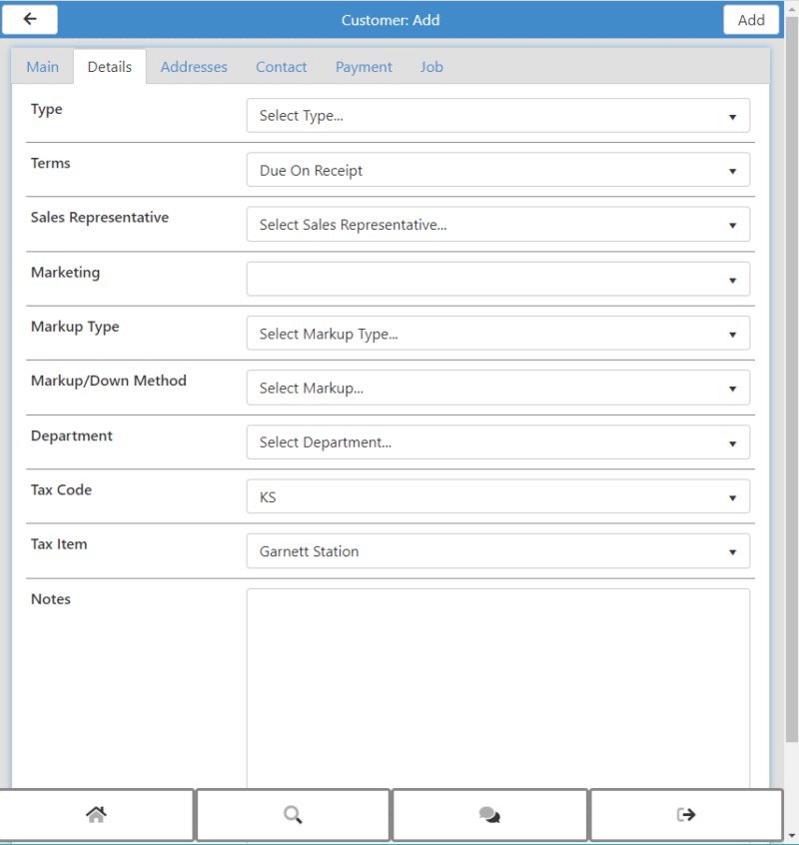Open the Select Department dropdown

pyautogui.click(x=498, y=441)
